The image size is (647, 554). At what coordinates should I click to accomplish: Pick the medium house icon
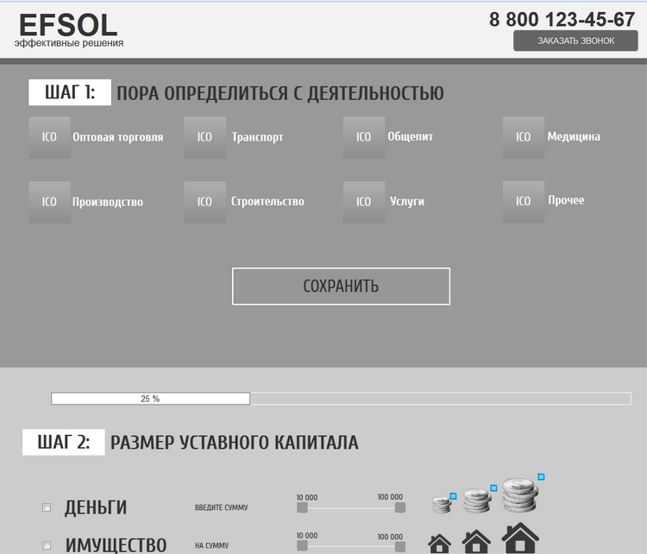point(476,542)
